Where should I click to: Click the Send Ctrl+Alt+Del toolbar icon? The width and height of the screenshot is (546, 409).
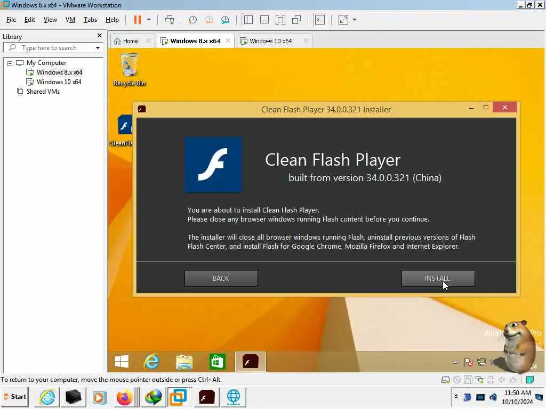[170, 20]
